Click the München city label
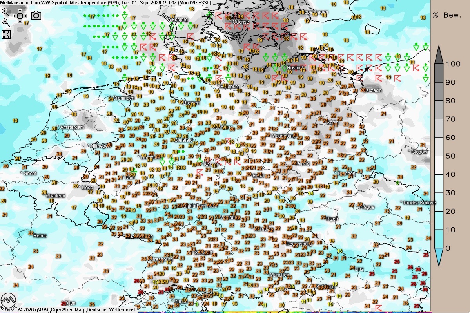The width and height of the screenshot is (470, 313). (x=279, y=275)
